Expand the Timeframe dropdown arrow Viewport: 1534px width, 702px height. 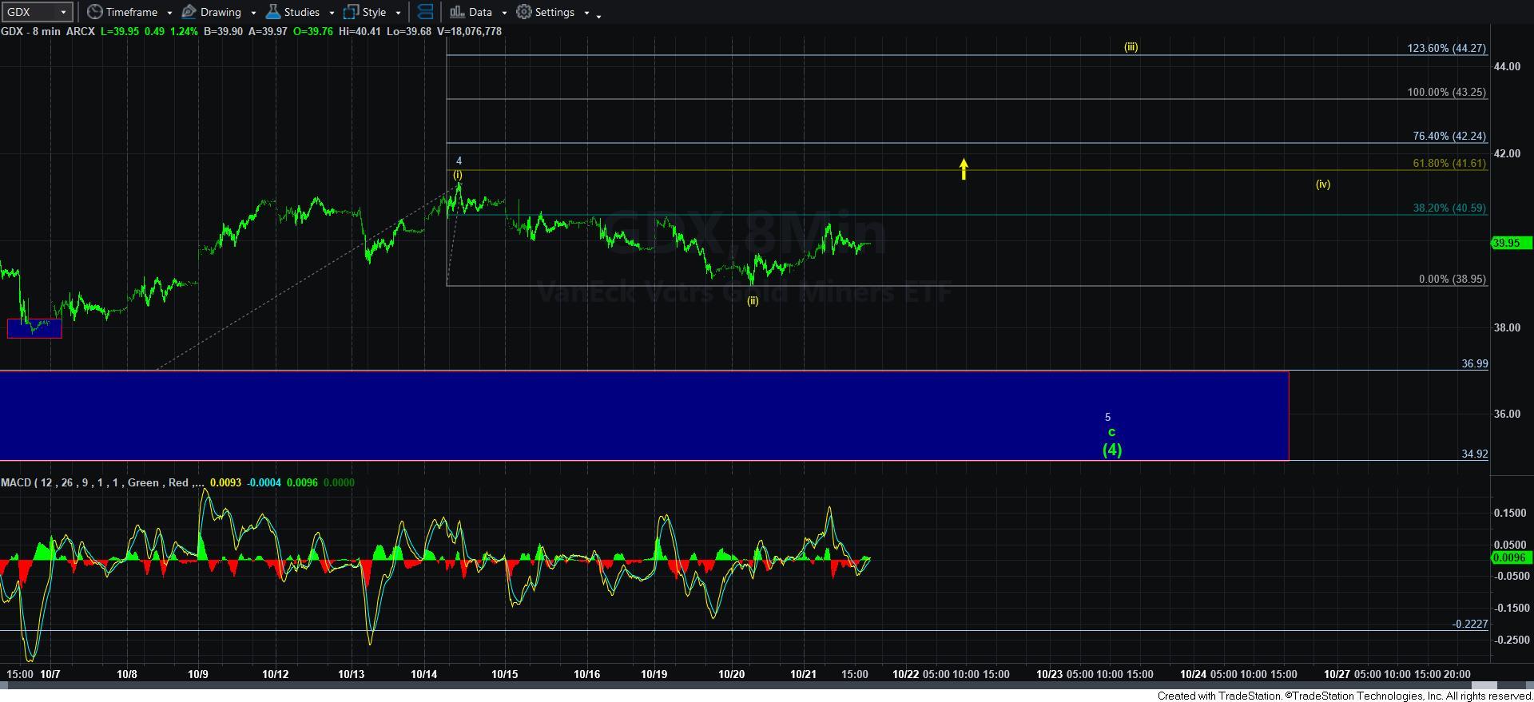coord(169,13)
